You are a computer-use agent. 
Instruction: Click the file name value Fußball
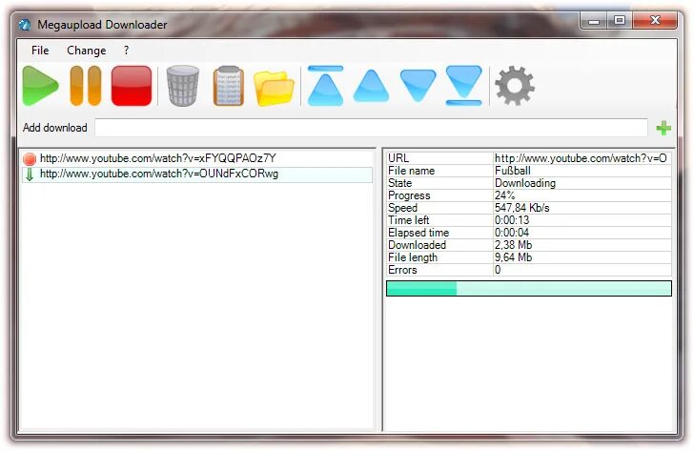(x=513, y=171)
